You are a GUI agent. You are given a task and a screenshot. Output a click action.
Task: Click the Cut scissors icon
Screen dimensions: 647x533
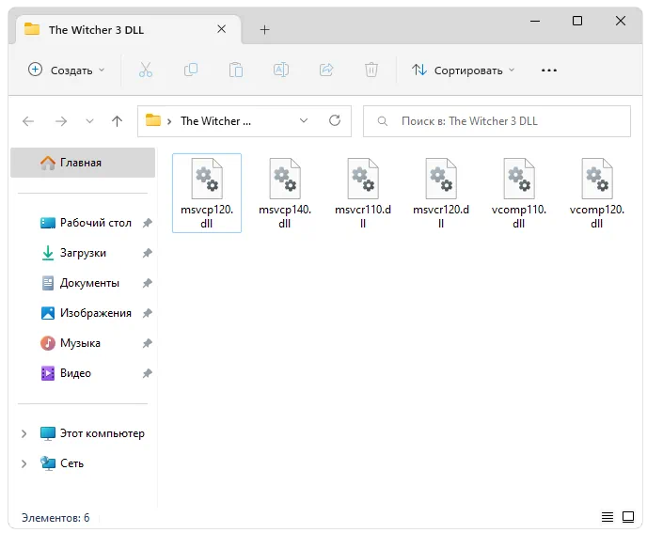tap(145, 71)
